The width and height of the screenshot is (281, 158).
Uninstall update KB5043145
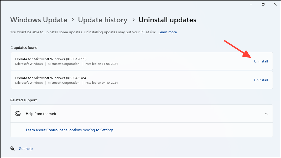click(x=261, y=80)
